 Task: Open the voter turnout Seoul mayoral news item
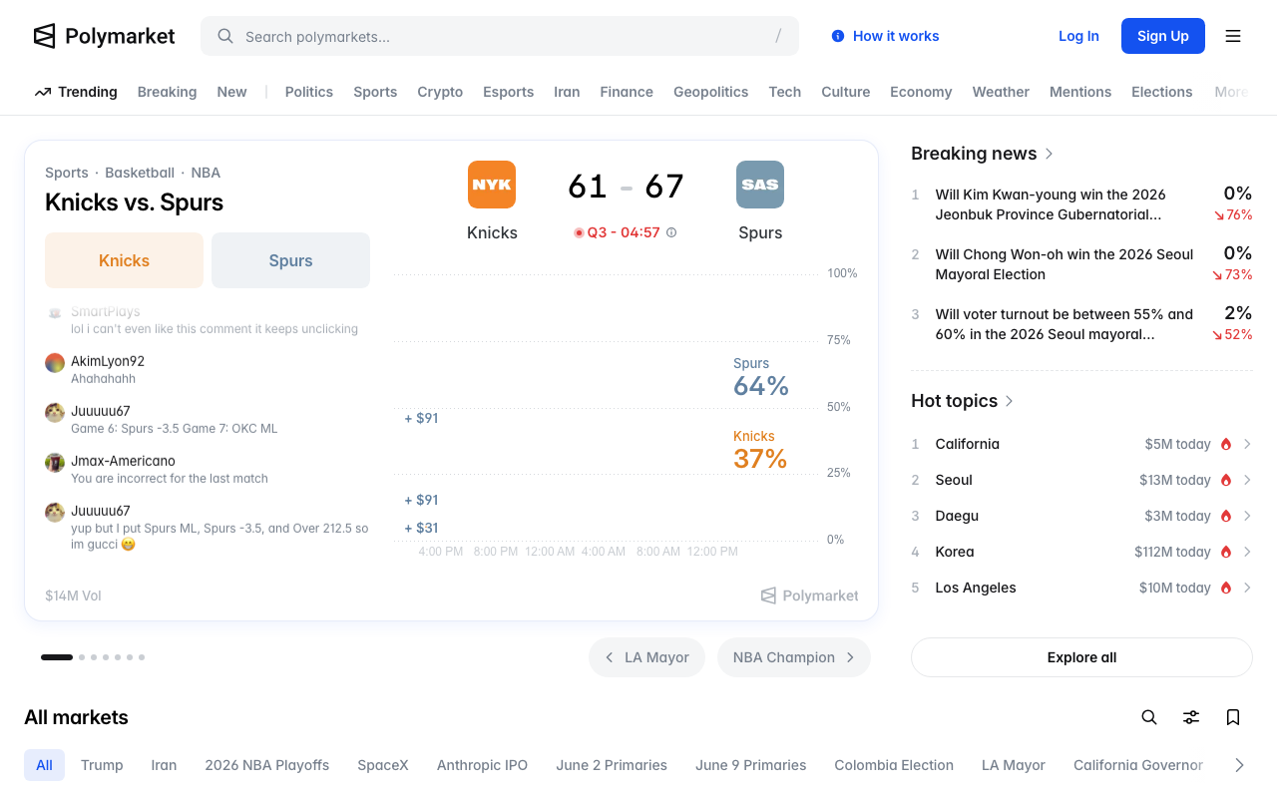point(1081,324)
